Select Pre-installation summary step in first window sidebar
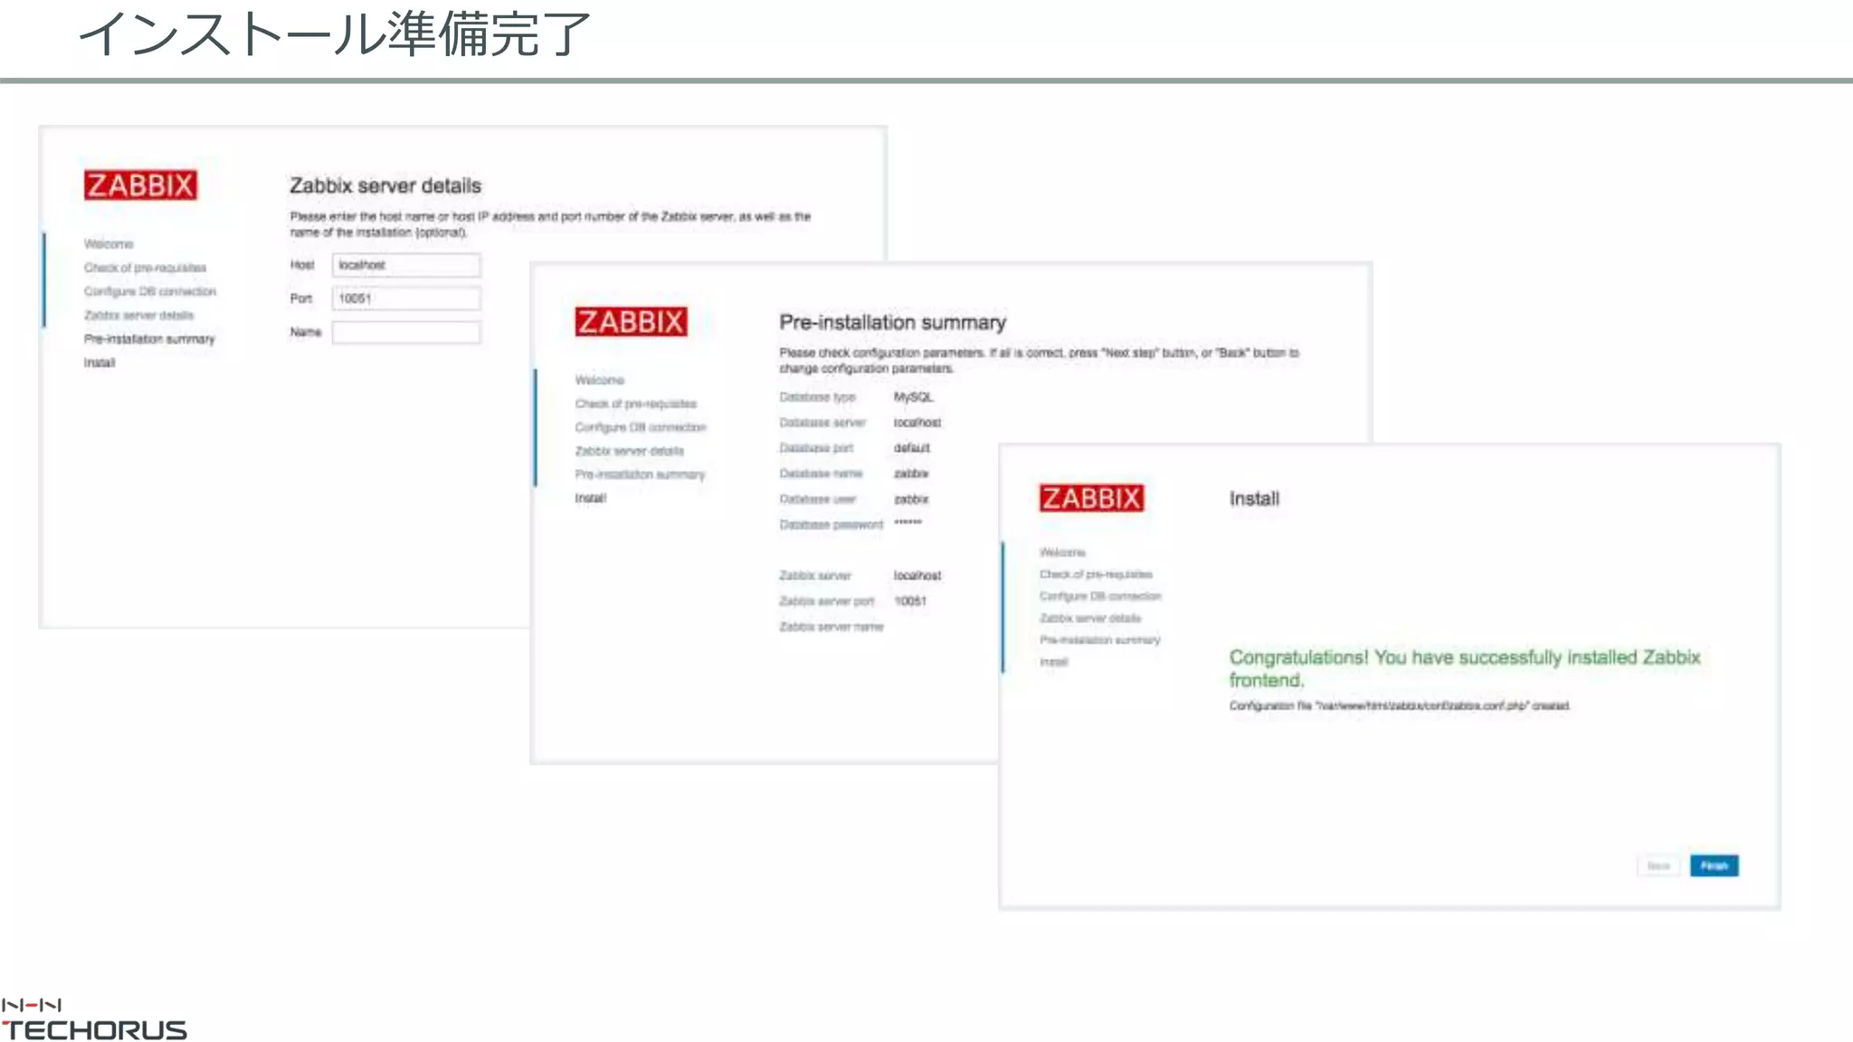 [149, 339]
